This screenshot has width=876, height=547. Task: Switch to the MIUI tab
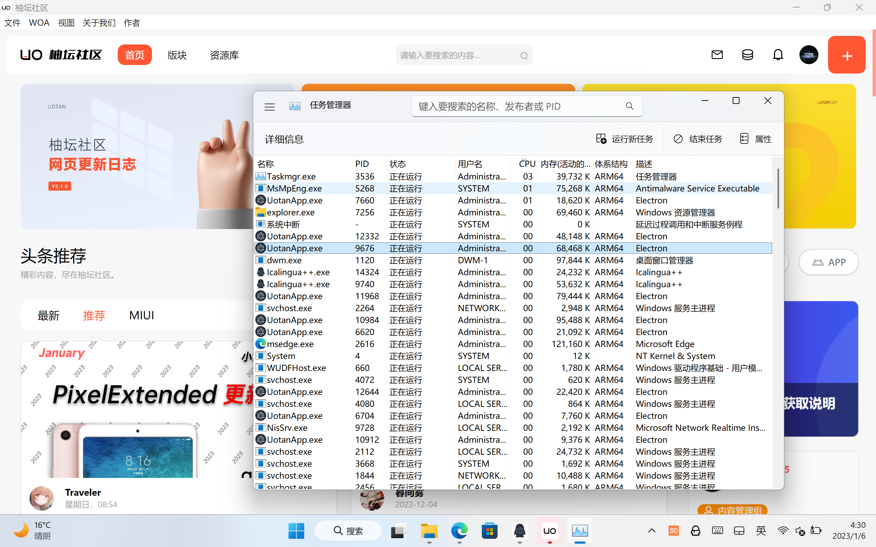(x=142, y=316)
